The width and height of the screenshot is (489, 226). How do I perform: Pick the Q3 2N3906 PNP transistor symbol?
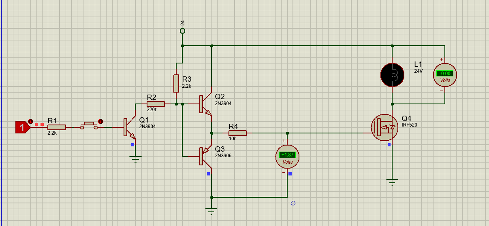(205, 156)
